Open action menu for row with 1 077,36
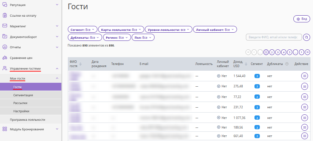The width and height of the screenshot is (313, 141). click(x=304, y=118)
